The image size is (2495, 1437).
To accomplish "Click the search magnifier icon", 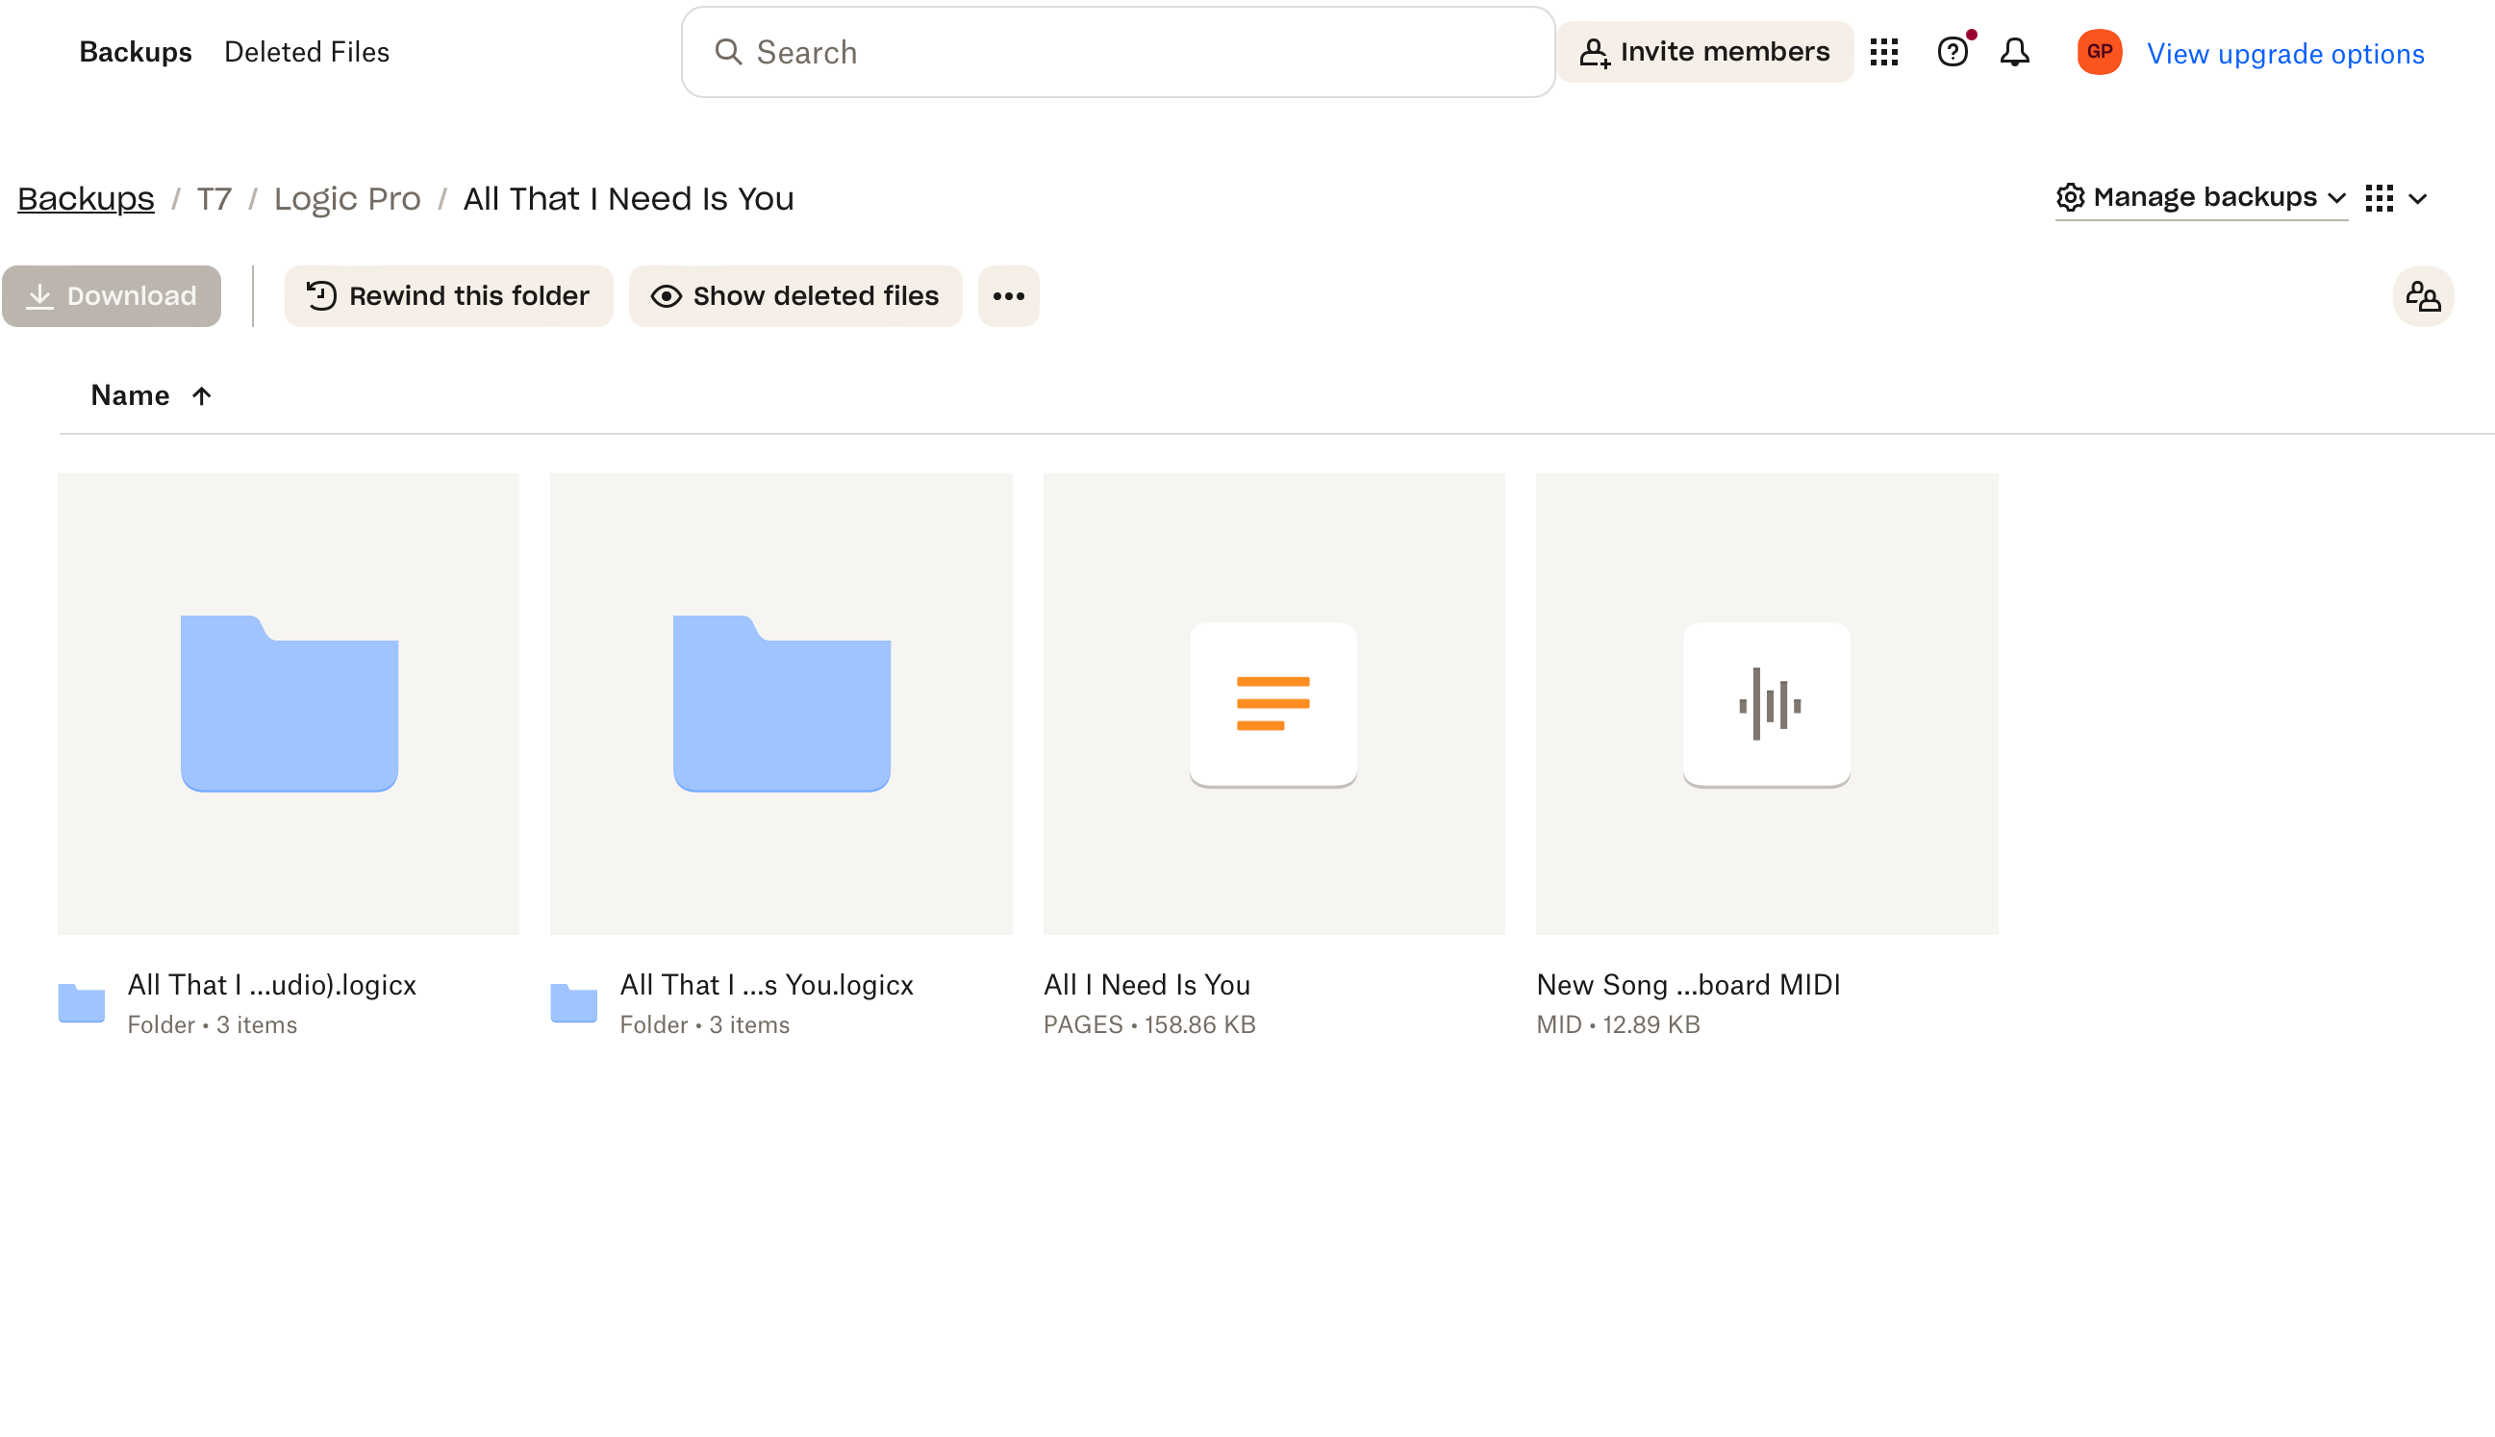I will (x=728, y=52).
